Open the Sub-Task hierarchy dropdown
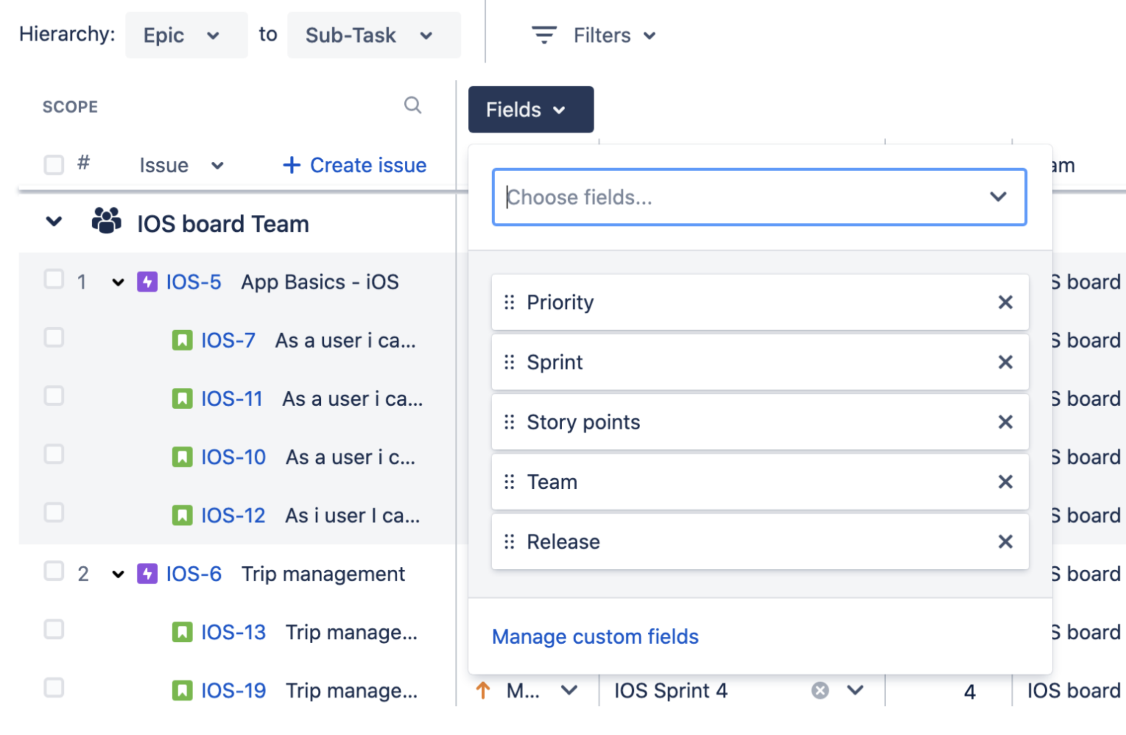 pos(373,35)
